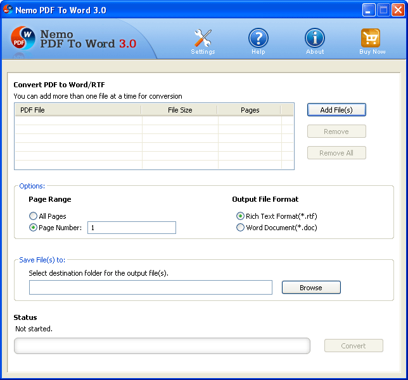Click the PDF File column header

78,110
